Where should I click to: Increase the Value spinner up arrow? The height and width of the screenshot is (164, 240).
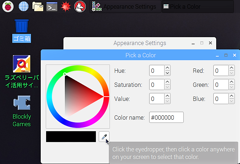pos(168,96)
